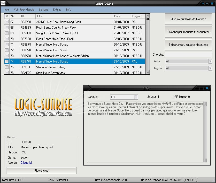Image resolution: width=216 pixels, height=183 pixels.
Task: Select the checkbox on row 71 R38E78
Action: [7, 45]
